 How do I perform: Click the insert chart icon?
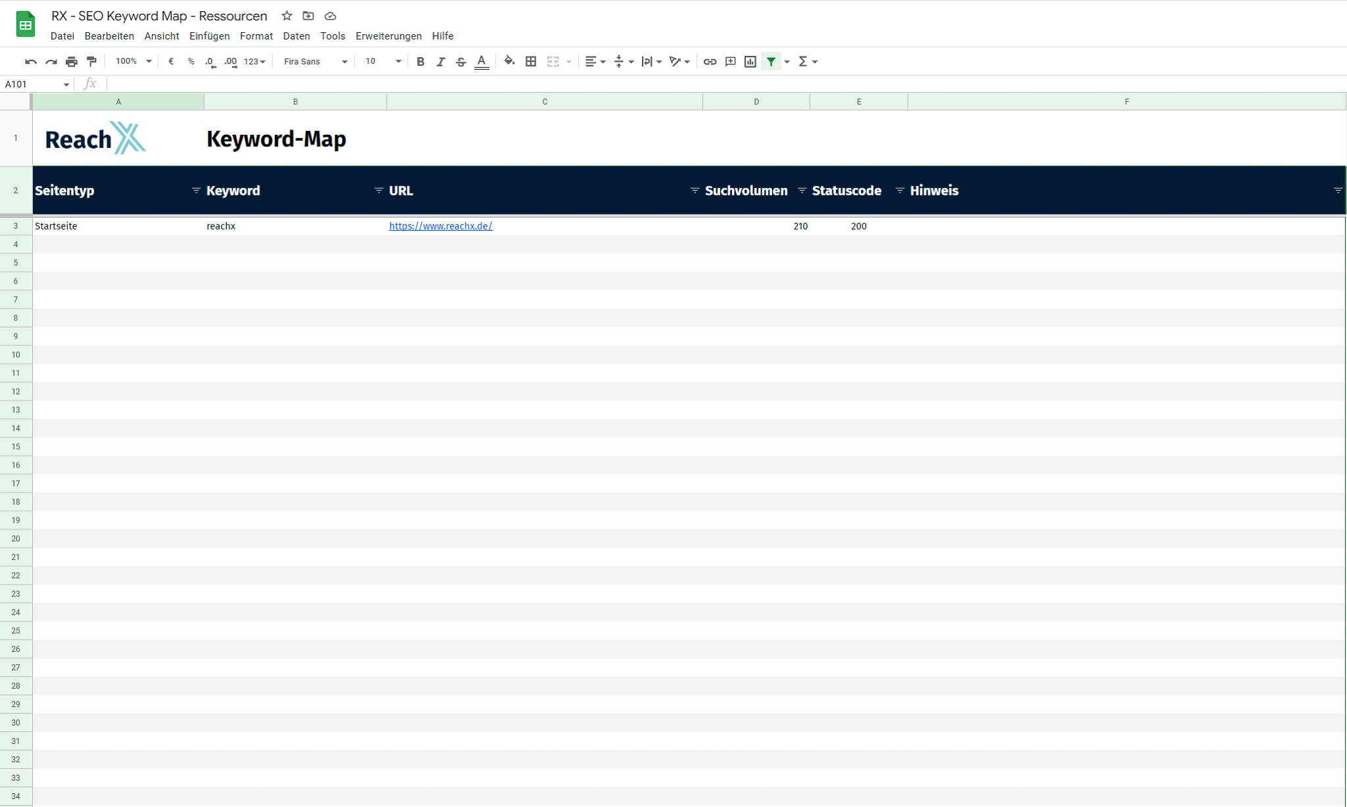[750, 62]
